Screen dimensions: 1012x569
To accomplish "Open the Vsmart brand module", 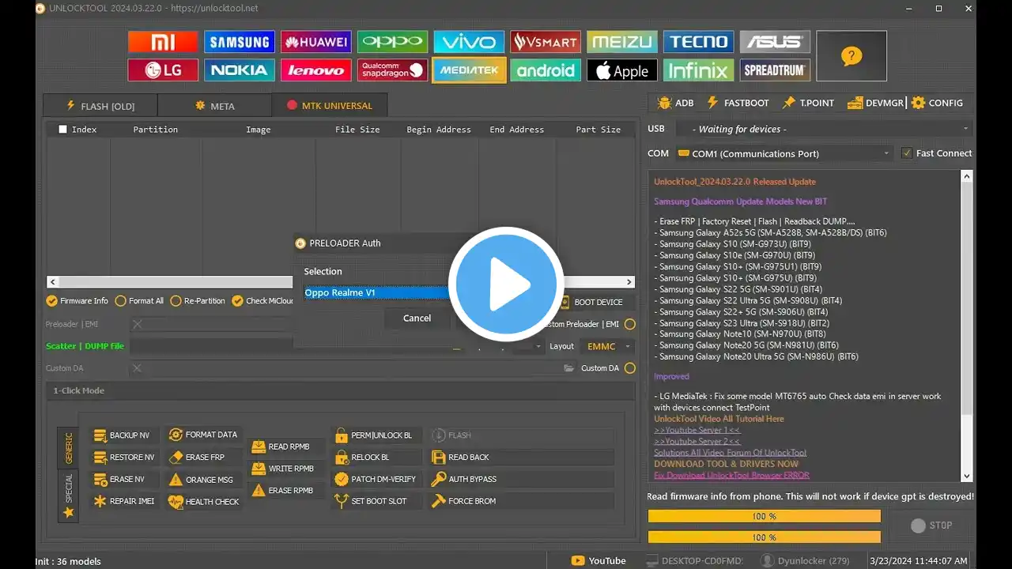I will click(x=546, y=42).
